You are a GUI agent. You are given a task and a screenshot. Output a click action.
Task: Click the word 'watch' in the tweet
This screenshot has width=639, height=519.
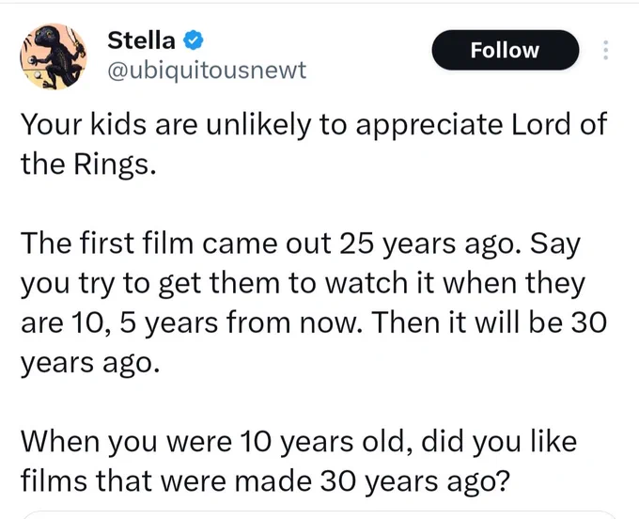pos(366,282)
